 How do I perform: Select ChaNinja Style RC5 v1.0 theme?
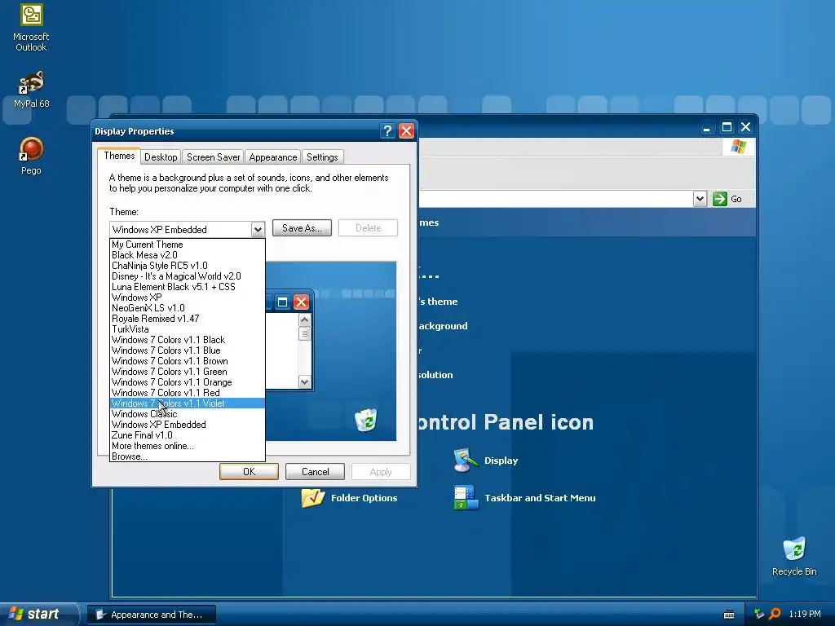(188, 266)
